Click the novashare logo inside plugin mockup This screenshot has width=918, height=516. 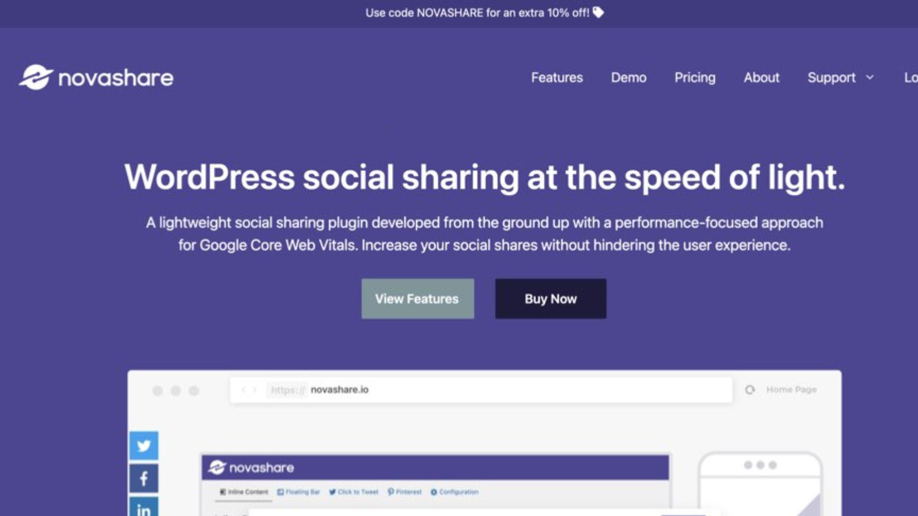pyautogui.click(x=251, y=467)
